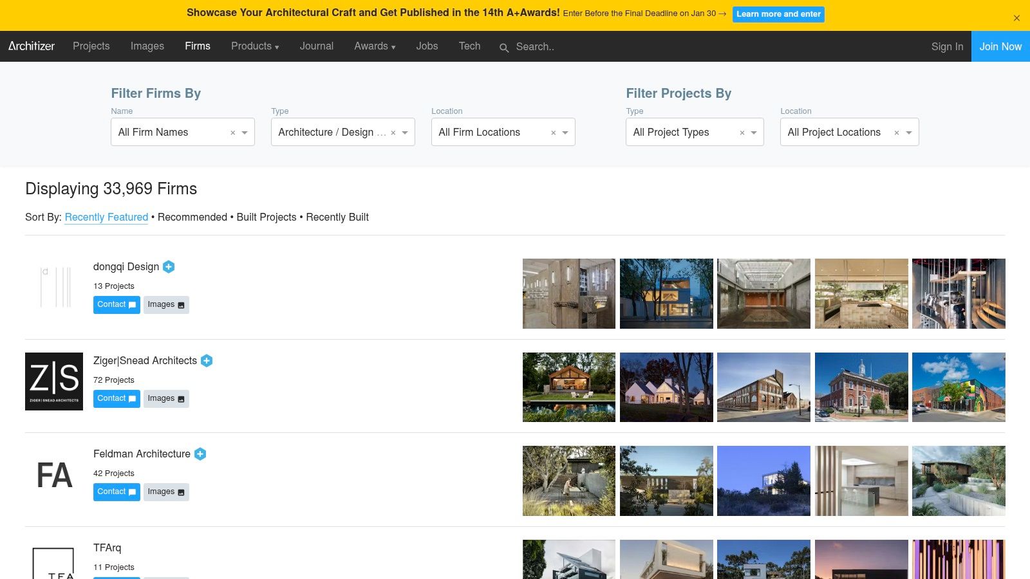Open the Products menu in the navbar
1030x579 pixels.
(254, 46)
